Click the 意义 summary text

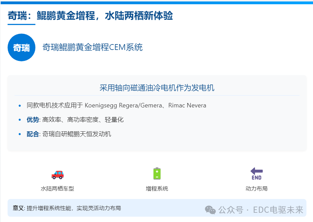pyautogui.click(x=67, y=208)
